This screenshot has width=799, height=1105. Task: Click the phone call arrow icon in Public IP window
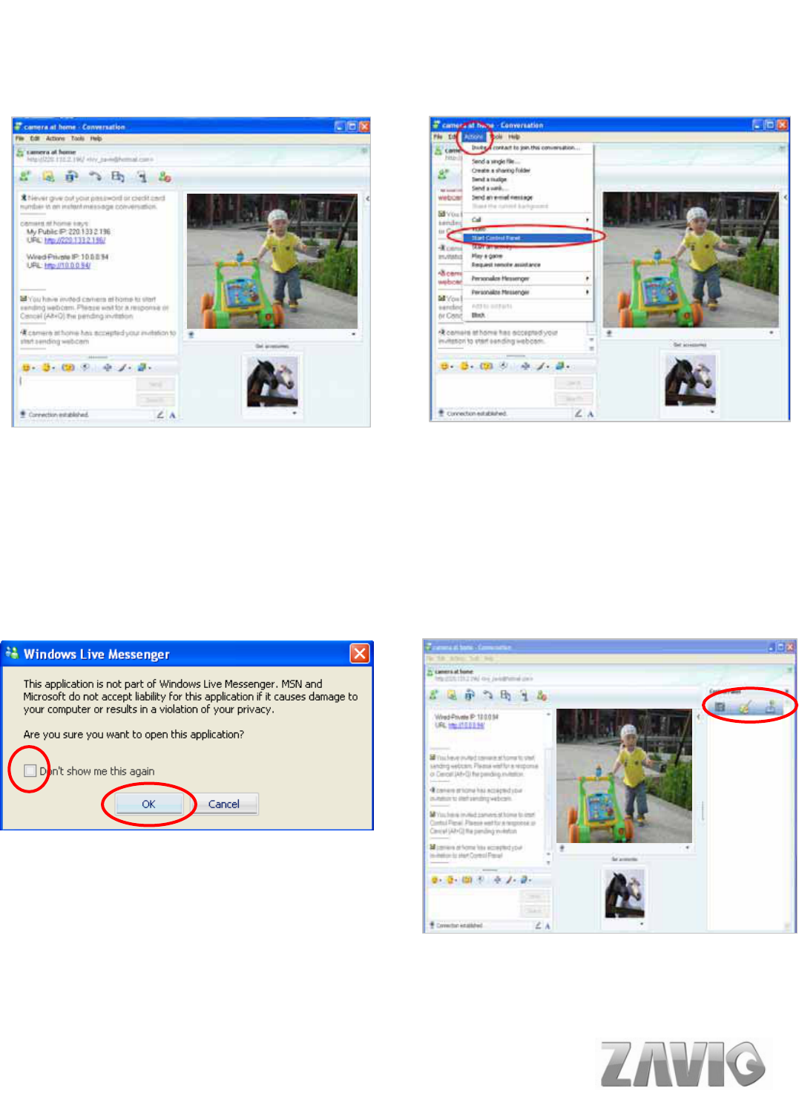coord(95,177)
